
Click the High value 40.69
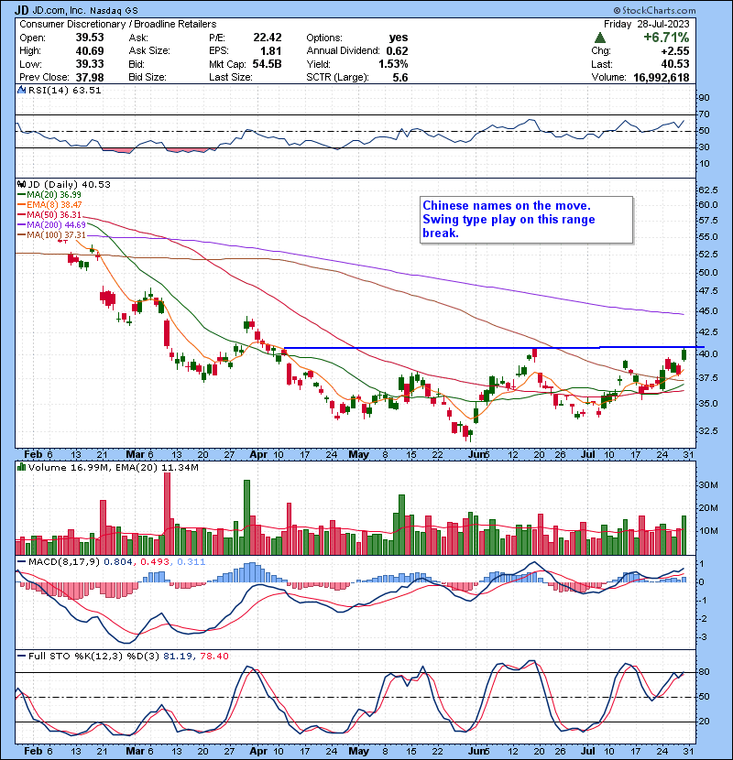point(90,50)
